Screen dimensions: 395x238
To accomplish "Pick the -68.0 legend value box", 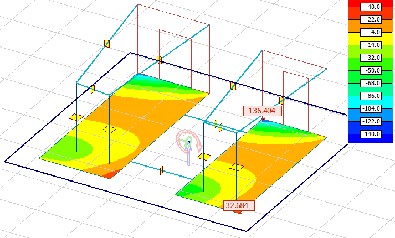I will [x=371, y=83].
